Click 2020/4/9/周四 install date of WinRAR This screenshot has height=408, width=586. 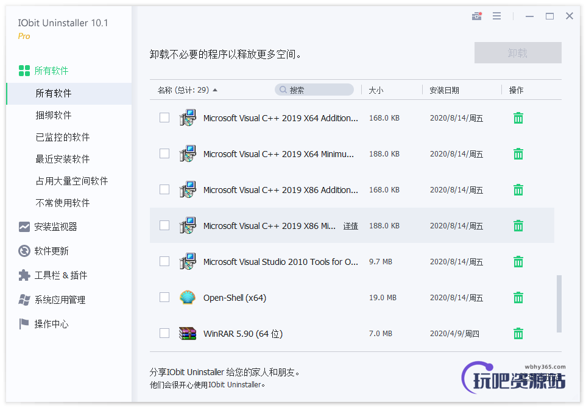coord(454,333)
